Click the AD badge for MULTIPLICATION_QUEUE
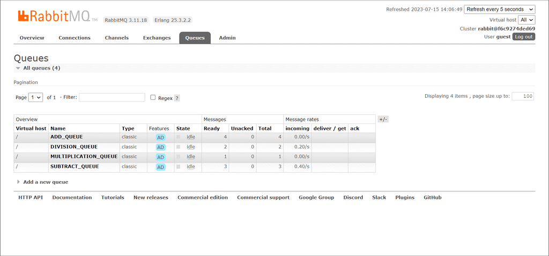549x256 pixels. [x=160, y=157]
